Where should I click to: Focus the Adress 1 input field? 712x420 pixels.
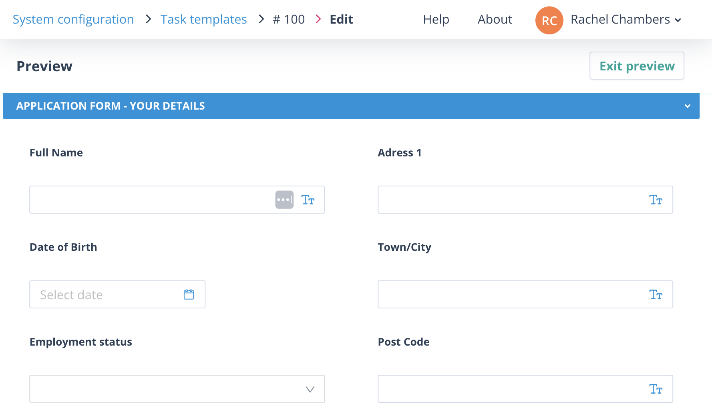click(x=525, y=200)
